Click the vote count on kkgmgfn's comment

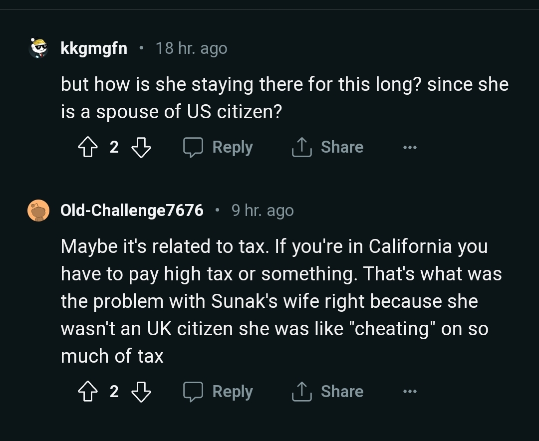114,148
